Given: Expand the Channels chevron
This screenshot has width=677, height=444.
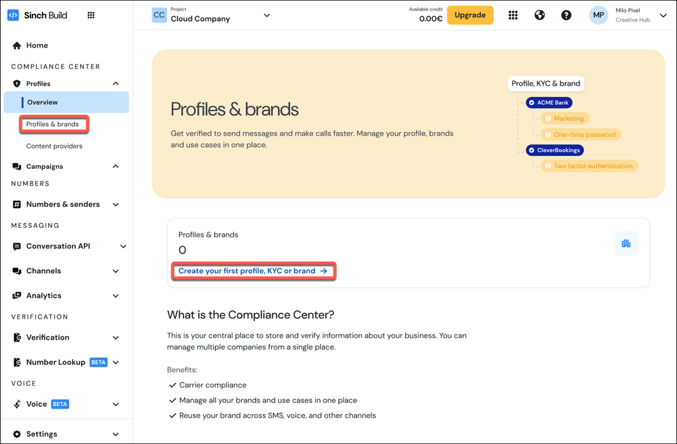Looking at the screenshot, I should [x=116, y=270].
